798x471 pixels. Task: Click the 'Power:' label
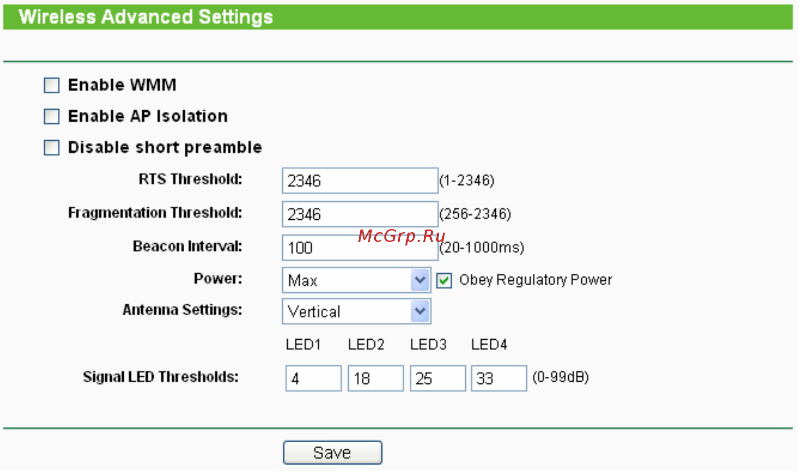[x=218, y=279]
